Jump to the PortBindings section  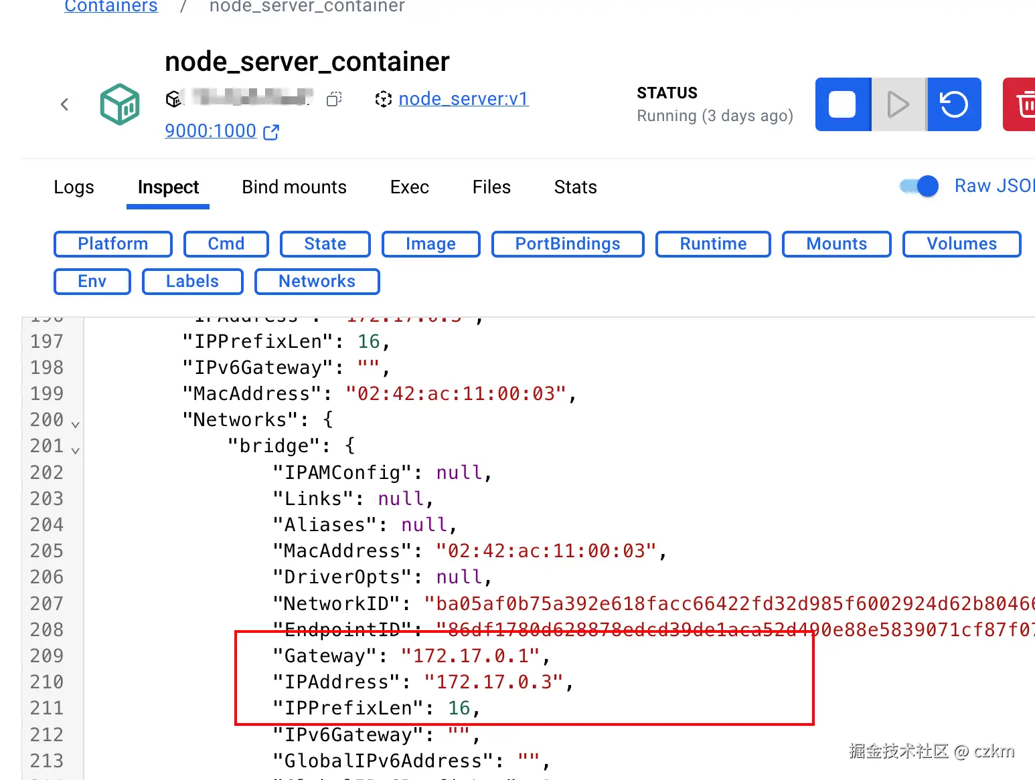pyautogui.click(x=567, y=244)
